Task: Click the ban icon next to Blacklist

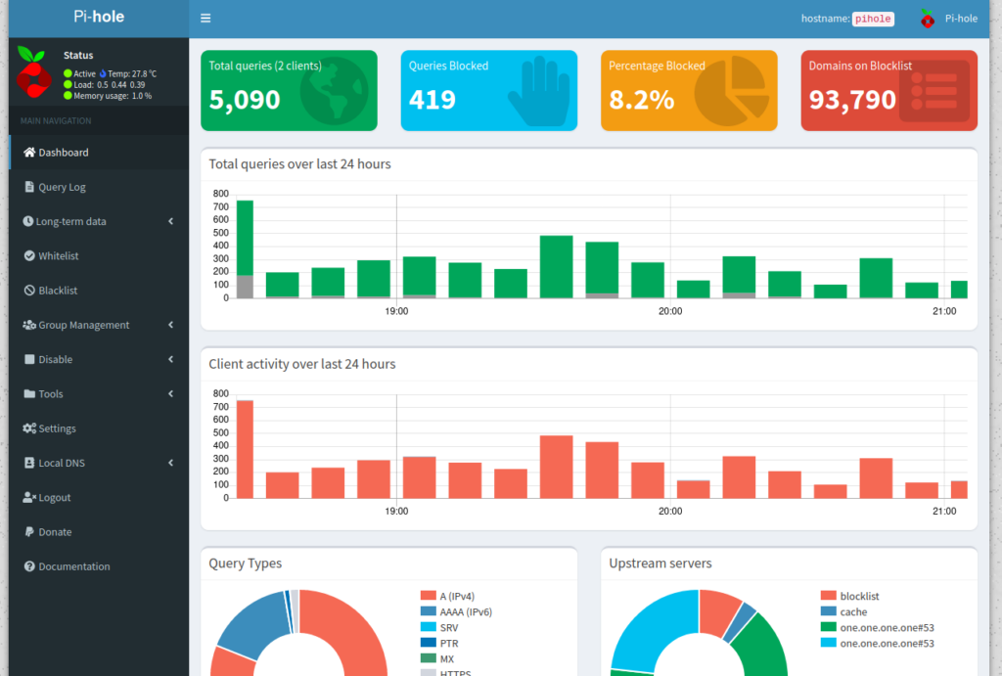Action: coord(29,291)
